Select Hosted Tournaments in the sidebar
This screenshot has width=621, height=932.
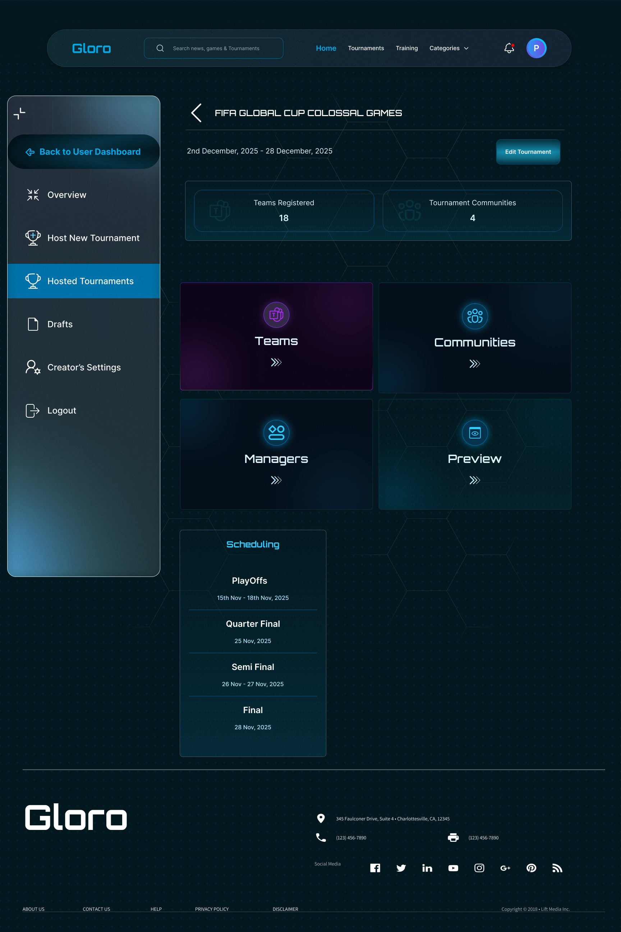(x=84, y=281)
